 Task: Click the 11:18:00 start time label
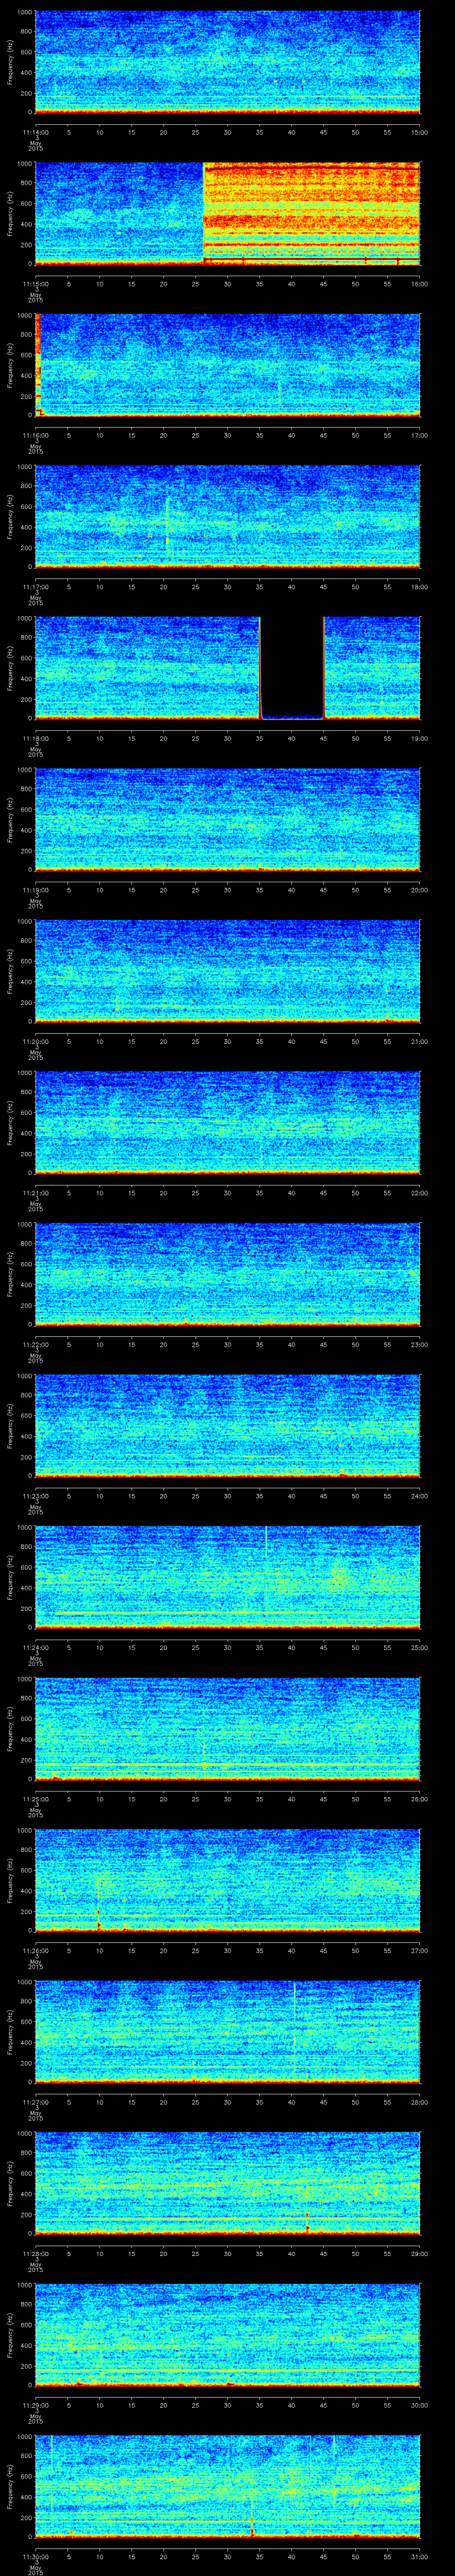coord(35,738)
